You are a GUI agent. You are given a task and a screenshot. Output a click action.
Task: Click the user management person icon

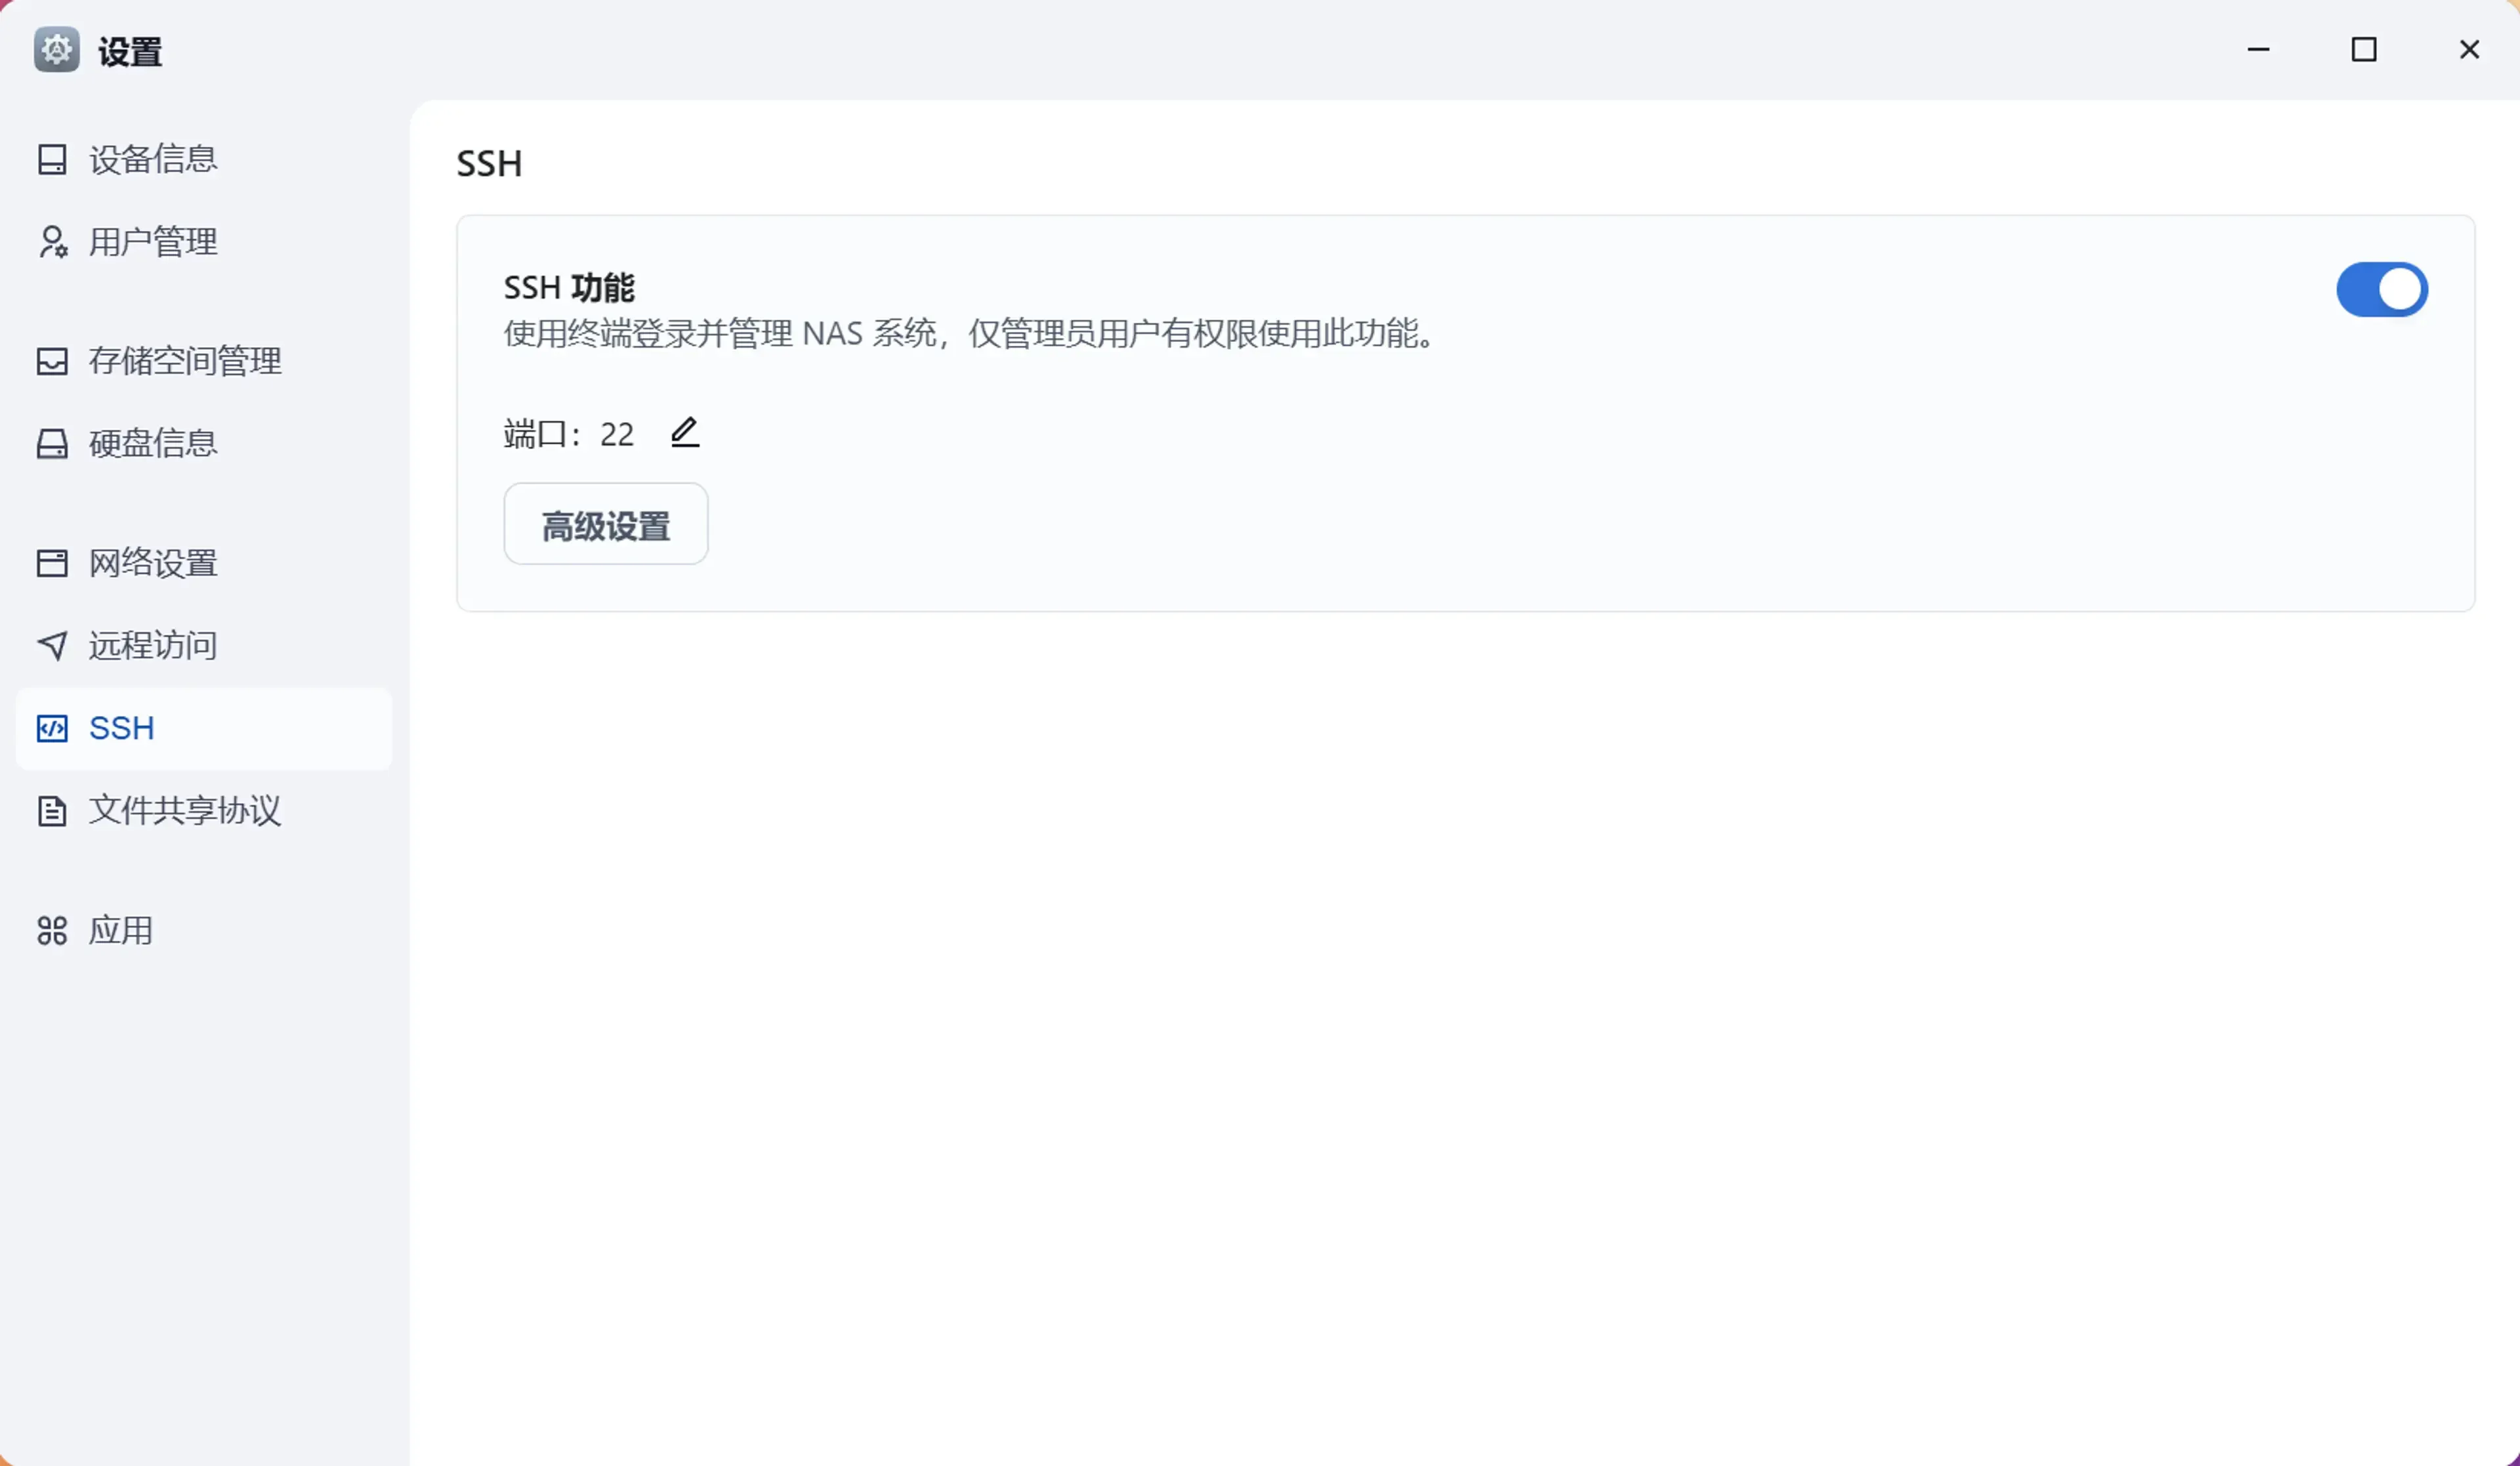click(x=52, y=242)
